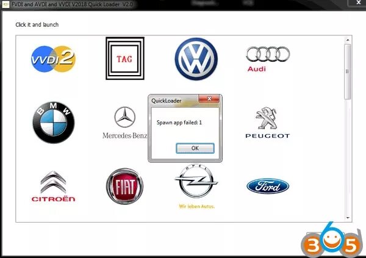
Task: Click the vertical scrollbar thumb
Action: (x=348, y=71)
